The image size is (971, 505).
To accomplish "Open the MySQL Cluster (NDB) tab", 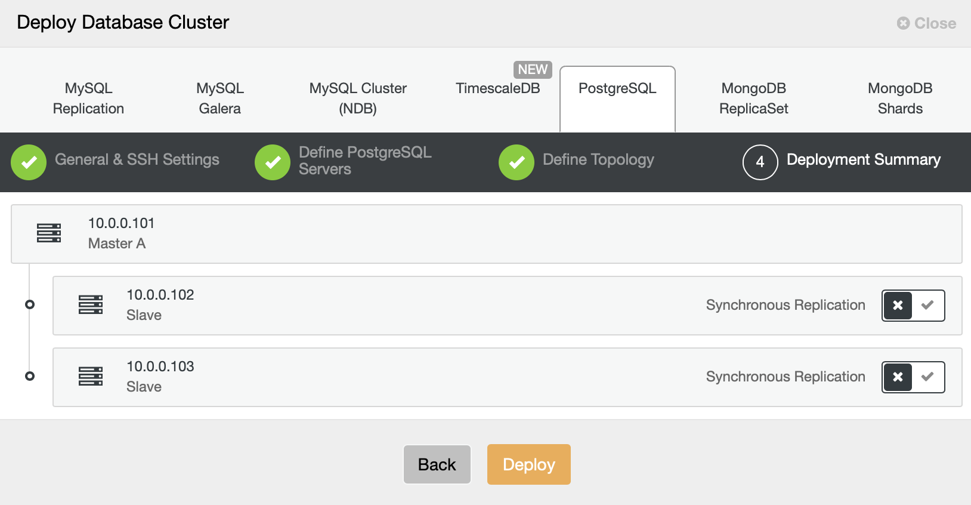I will [x=358, y=98].
